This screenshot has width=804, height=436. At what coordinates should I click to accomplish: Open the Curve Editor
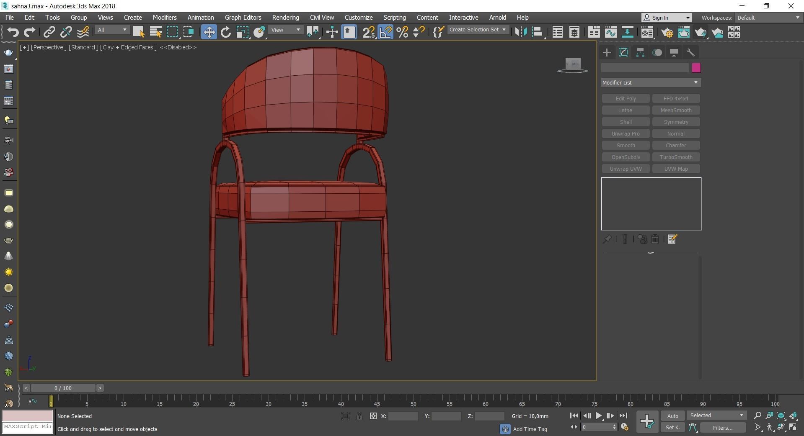click(x=610, y=32)
